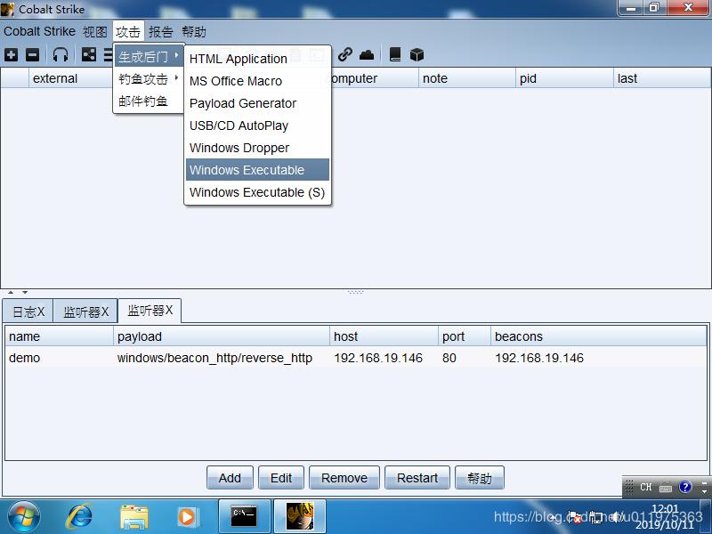Viewport: 712px width, 534px height.
Task: Click the minus disconnect icon in toolbar
Action: pos(32,55)
